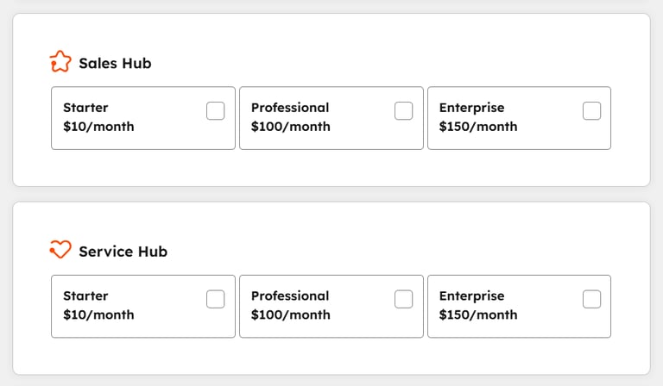This screenshot has height=386, width=663.
Task: Click the $100/month price in Service Hub
Action: [x=290, y=314]
